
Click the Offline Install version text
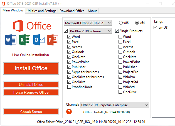pyautogui.click(x=107, y=112)
